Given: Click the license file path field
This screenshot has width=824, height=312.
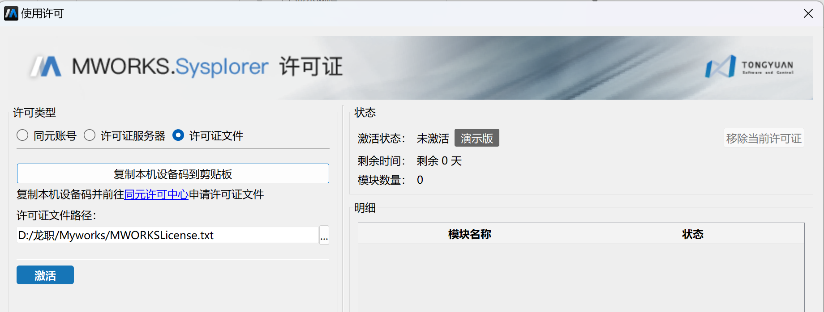Looking at the screenshot, I should click(x=167, y=235).
